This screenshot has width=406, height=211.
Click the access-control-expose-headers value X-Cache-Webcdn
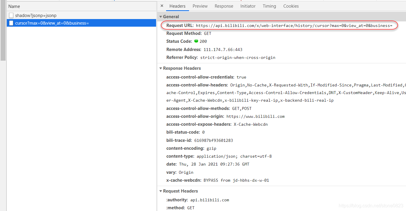(251, 124)
